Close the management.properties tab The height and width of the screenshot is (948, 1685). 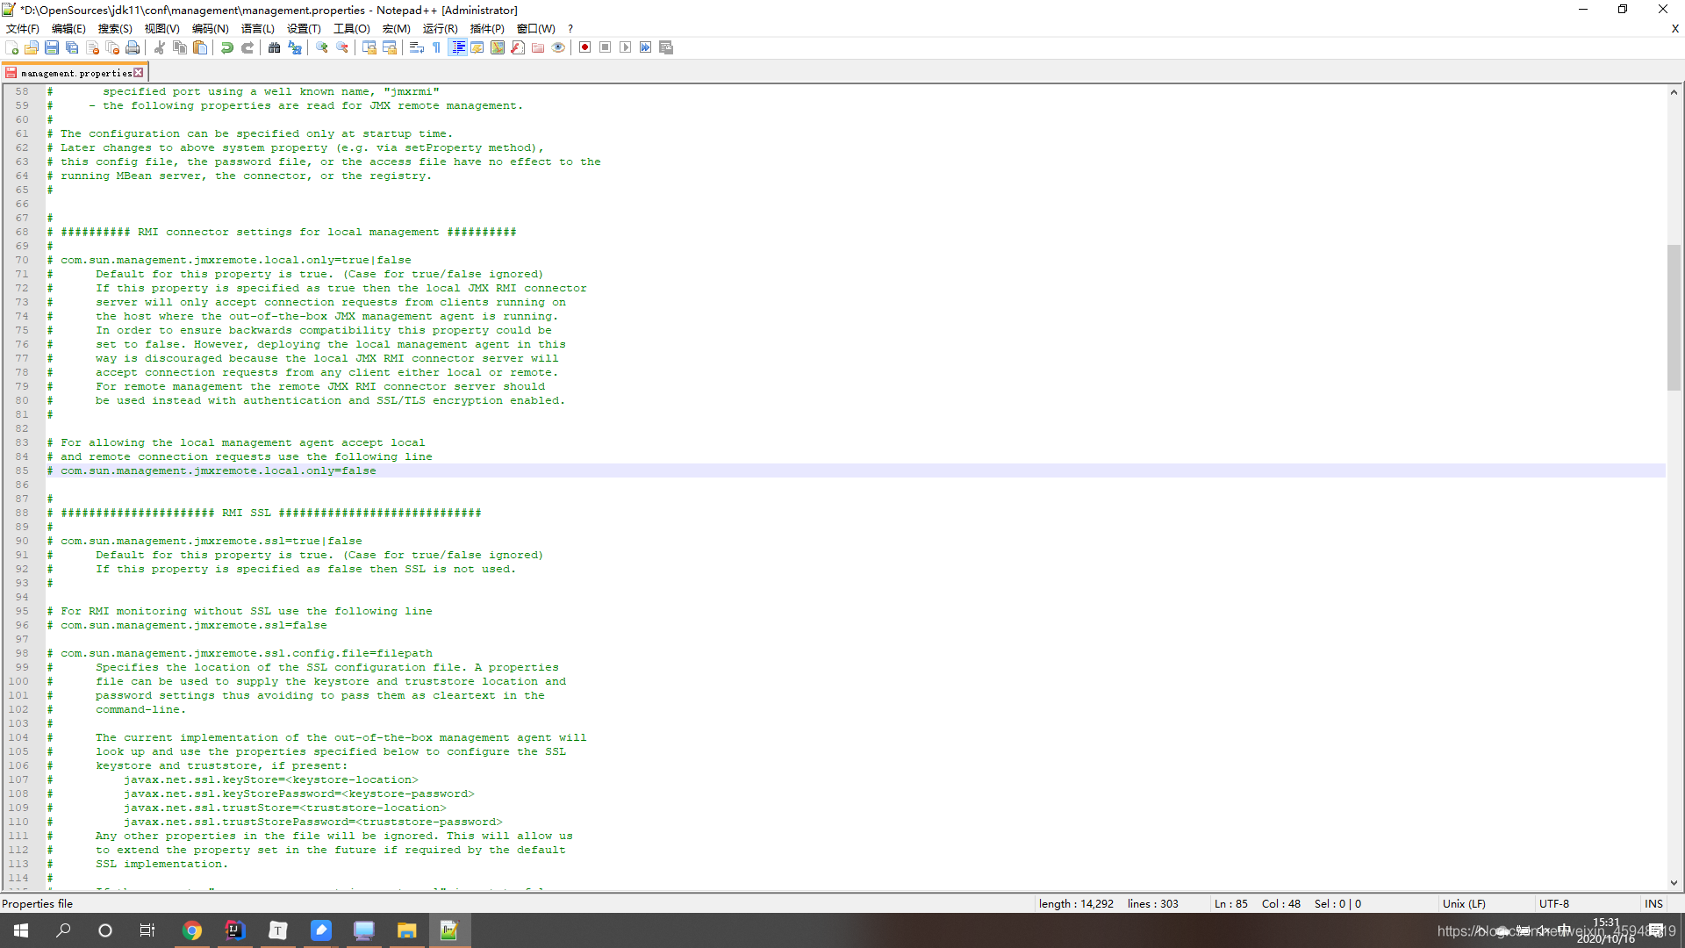(x=139, y=72)
